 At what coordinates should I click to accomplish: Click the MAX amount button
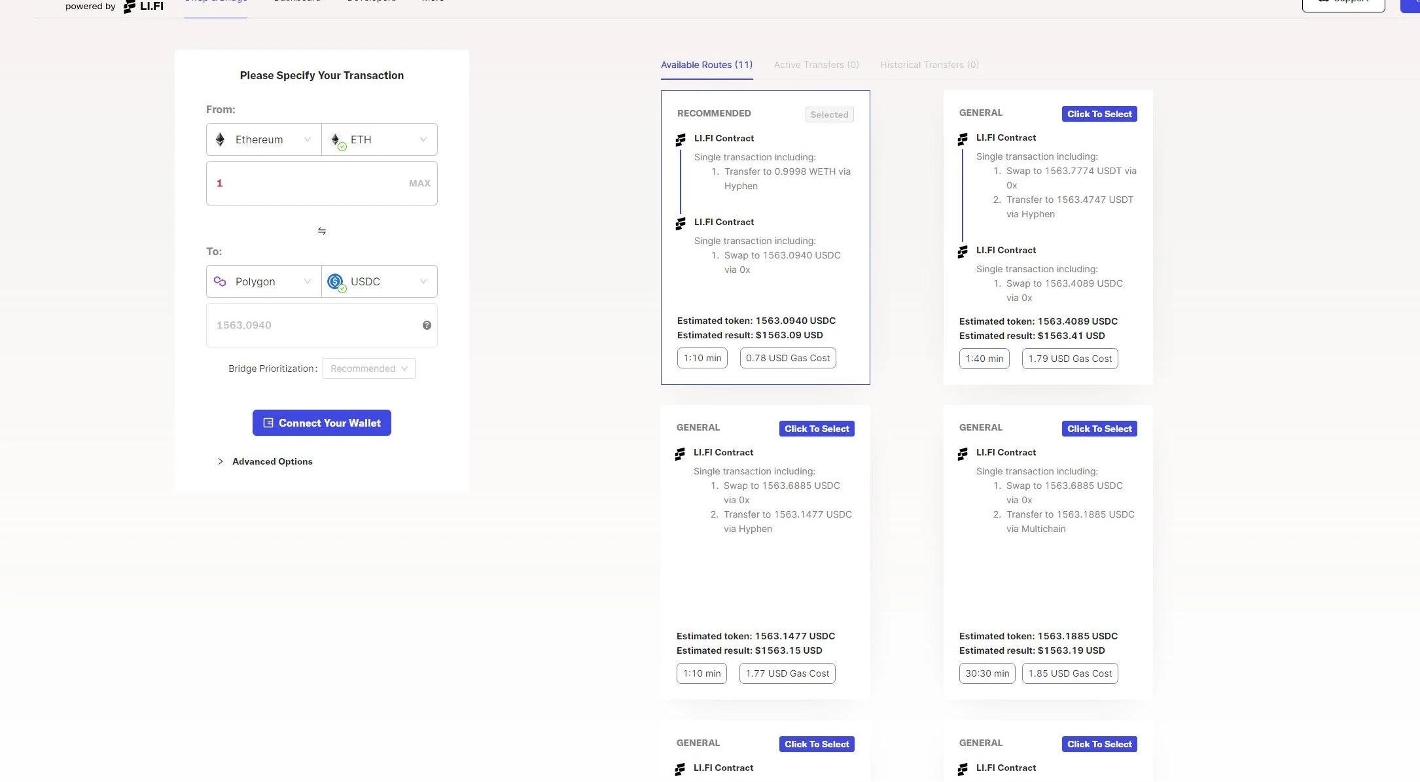tap(419, 183)
